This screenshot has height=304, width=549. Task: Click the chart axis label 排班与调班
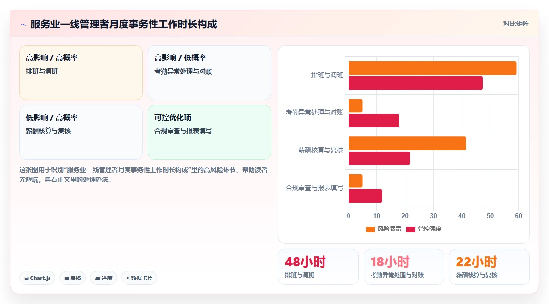coord(327,76)
